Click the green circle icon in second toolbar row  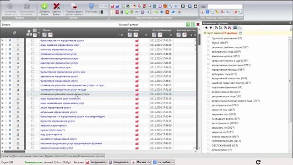click(127, 12)
